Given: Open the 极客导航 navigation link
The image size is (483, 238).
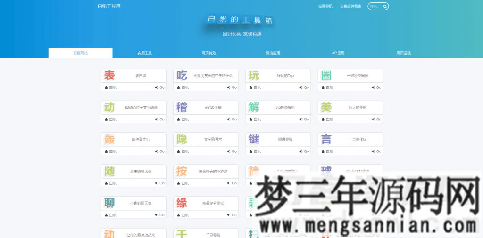Looking at the screenshot, I should 325,6.
